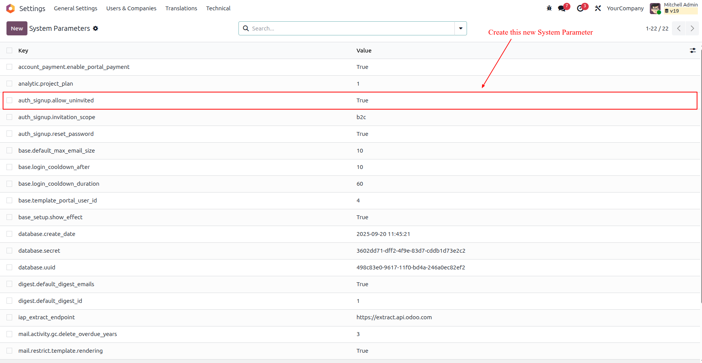
Task: Click the System Parameters breadcrumb title
Action: [60, 29]
